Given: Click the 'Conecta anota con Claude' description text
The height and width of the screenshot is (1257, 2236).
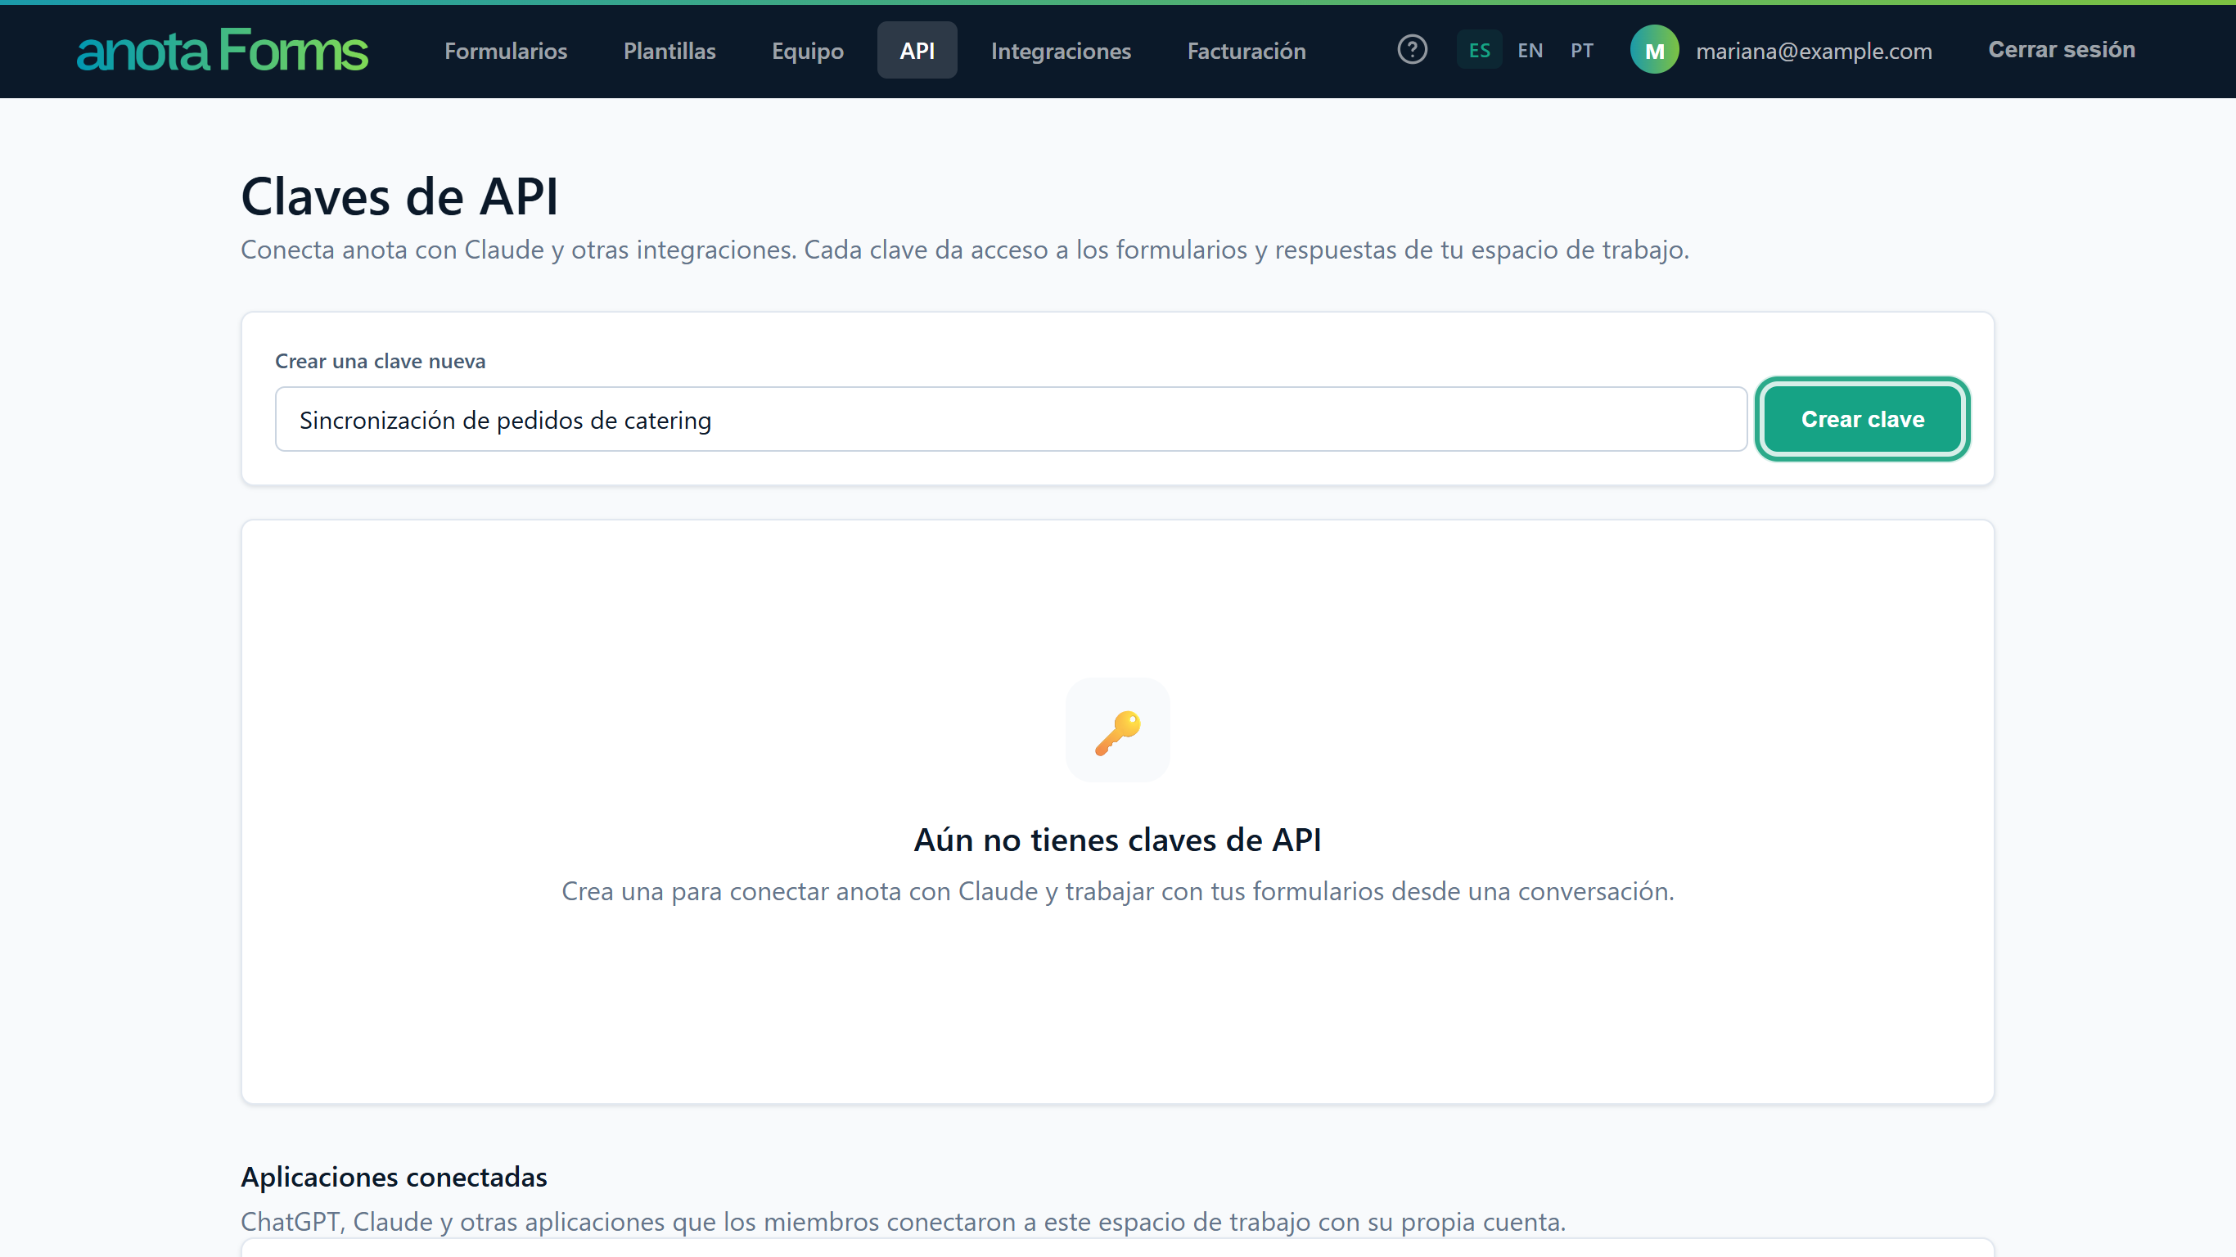Looking at the screenshot, I should (964, 250).
